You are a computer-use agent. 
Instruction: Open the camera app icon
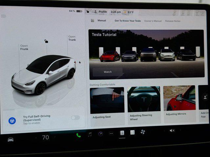(x=101, y=134)
